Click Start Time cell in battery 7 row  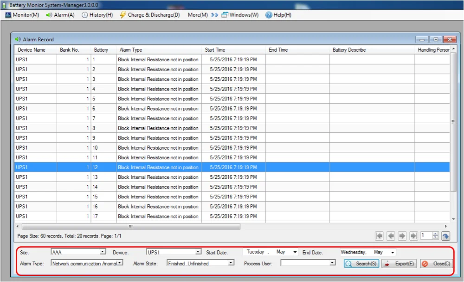point(233,118)
